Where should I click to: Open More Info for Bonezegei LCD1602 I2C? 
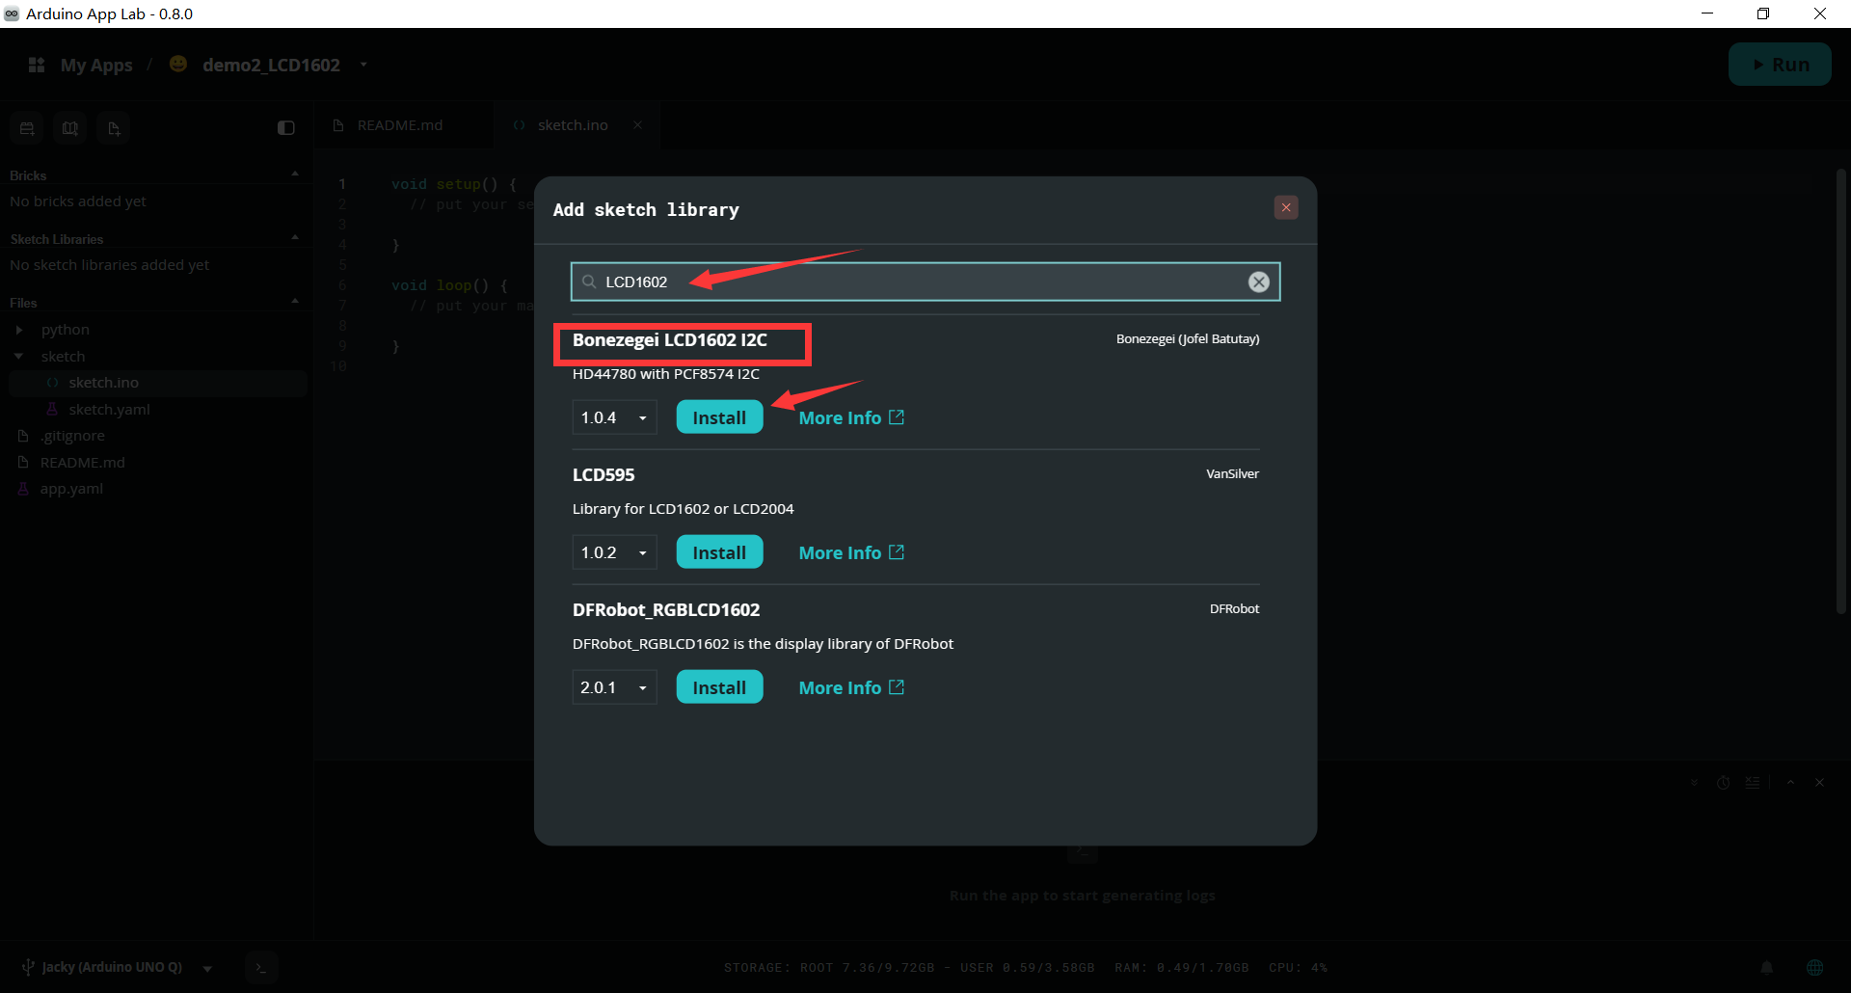click(x=851, y=417)
